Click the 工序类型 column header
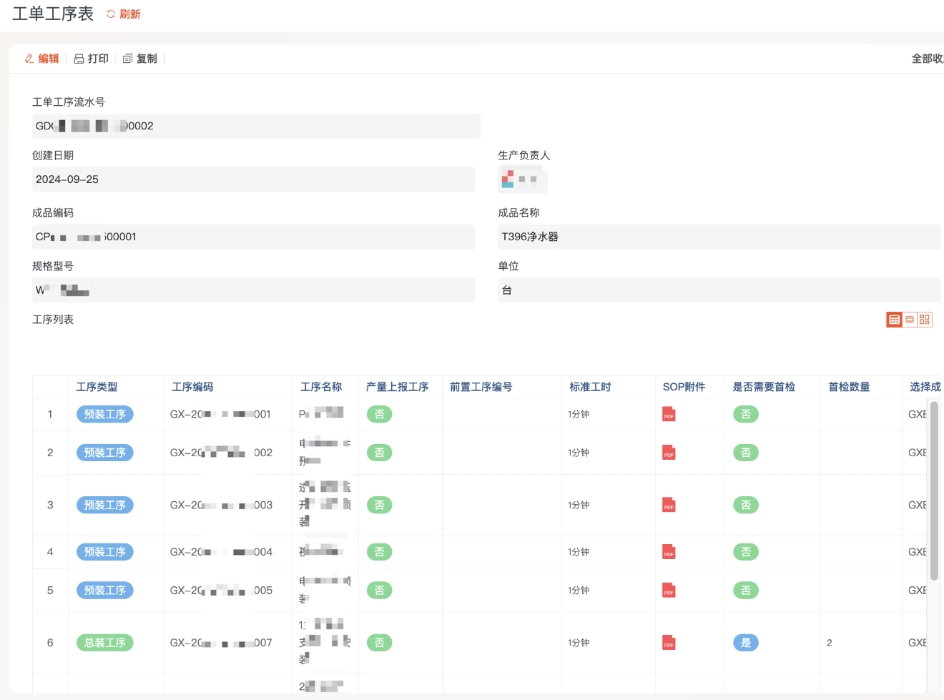Viewport: 944px width, 700px height. coord(97,387)
